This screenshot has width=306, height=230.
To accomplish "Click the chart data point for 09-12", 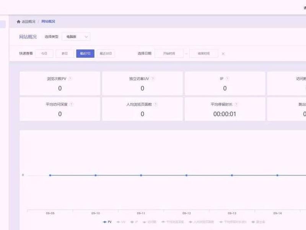I will [186, 175].
